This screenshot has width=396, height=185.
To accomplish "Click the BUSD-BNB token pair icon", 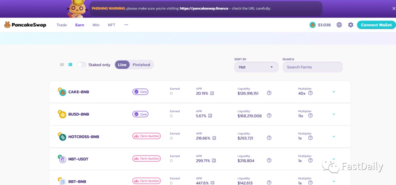I will (x=62, y=114).
